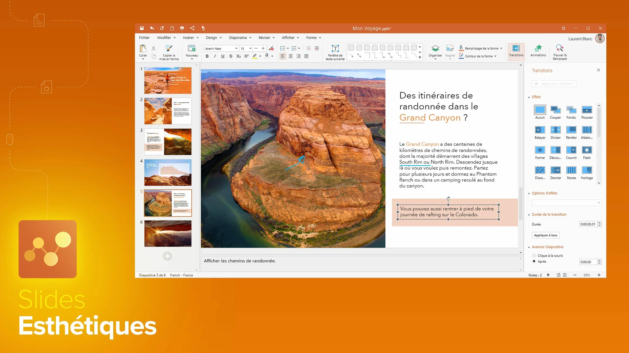Screen dimensions: 629x353
Task: Click the Save icon in title bar
Action: pyautogui.click(x=142, y=28)
